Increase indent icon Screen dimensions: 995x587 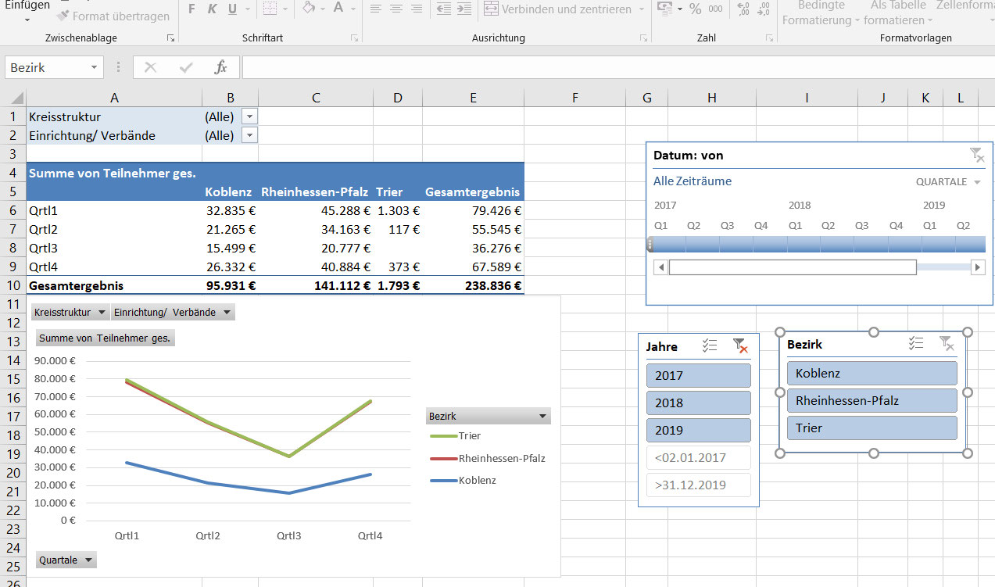point(464,9)
